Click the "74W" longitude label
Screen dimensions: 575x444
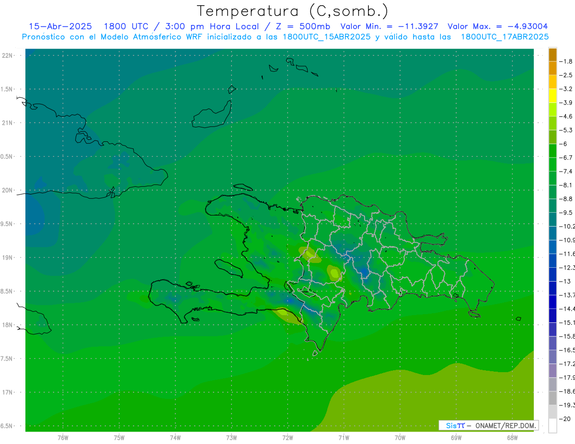[x=175, y=437]
